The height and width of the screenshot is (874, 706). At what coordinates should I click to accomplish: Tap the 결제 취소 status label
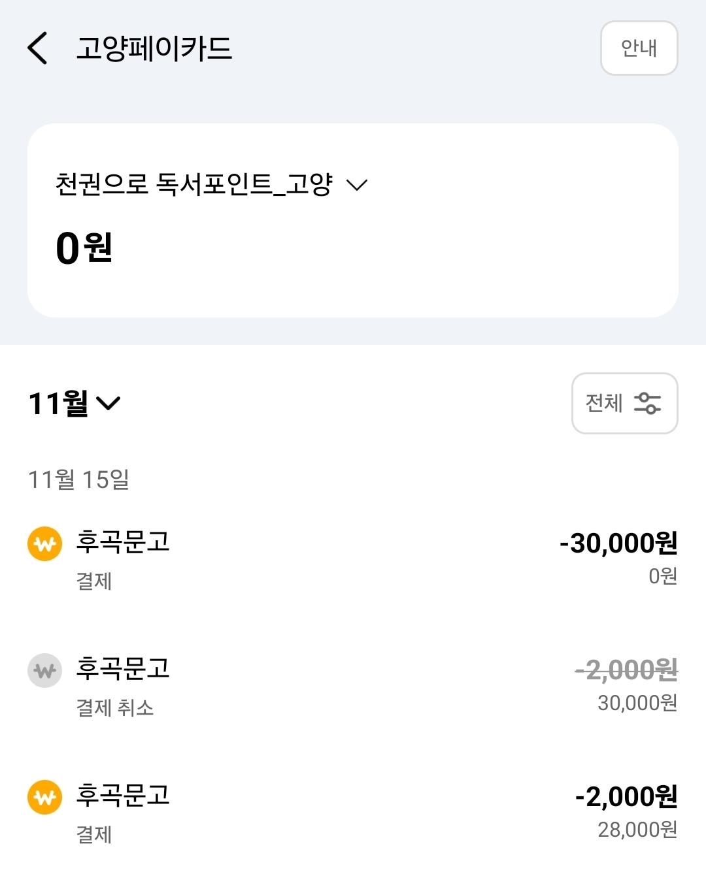click(115, 707)
